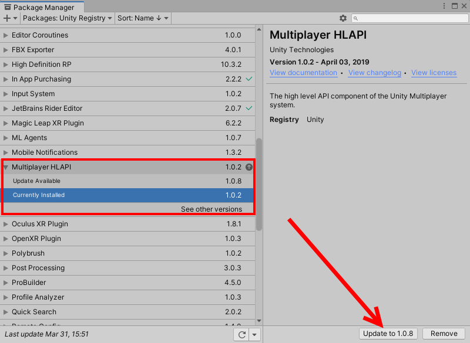Image resolution: width=470 pixels, height=343 pixels.
Task: Click Last update Mar 31, 15:51 status text
Action: 46,334
